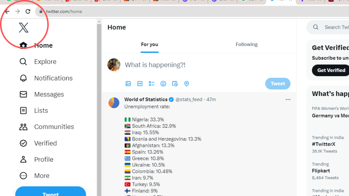Tag a location on the tweet
This screenshot has height=196, width=349.
click(186, 84)
